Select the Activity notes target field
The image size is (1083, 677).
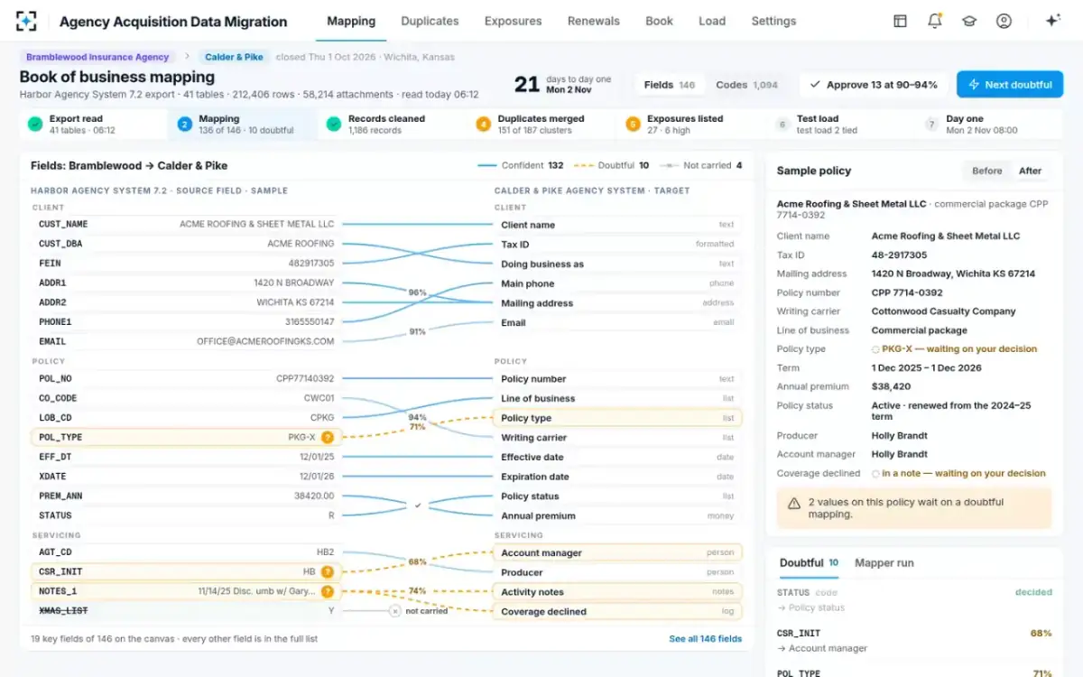pyautogui.click(x=617, y=591)
